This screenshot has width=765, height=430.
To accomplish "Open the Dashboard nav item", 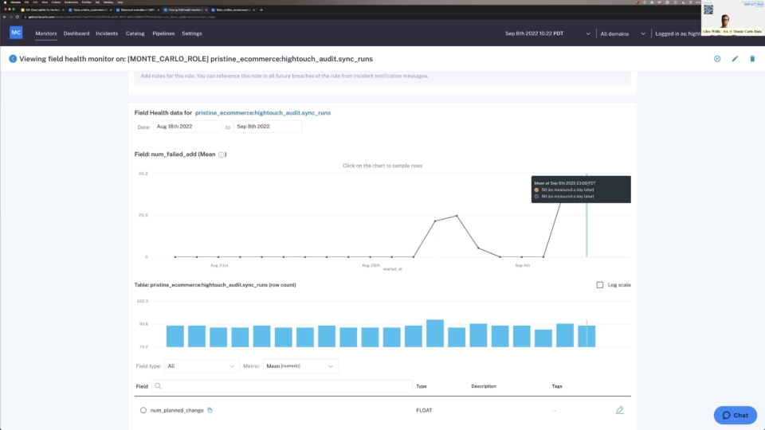I will (76, 33).
